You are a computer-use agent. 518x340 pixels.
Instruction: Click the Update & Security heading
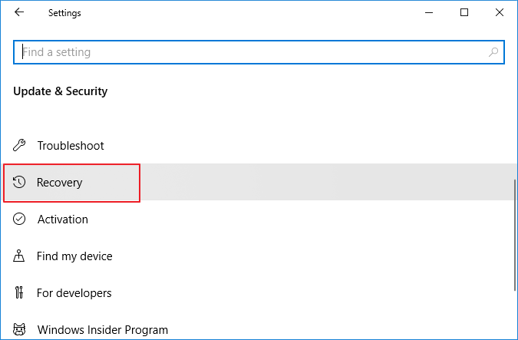pyautogui.click(x=61, y=91)
